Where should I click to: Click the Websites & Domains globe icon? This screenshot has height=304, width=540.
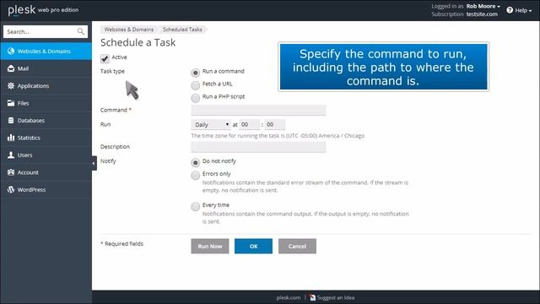pyautogui.click(x=11, y=51)
